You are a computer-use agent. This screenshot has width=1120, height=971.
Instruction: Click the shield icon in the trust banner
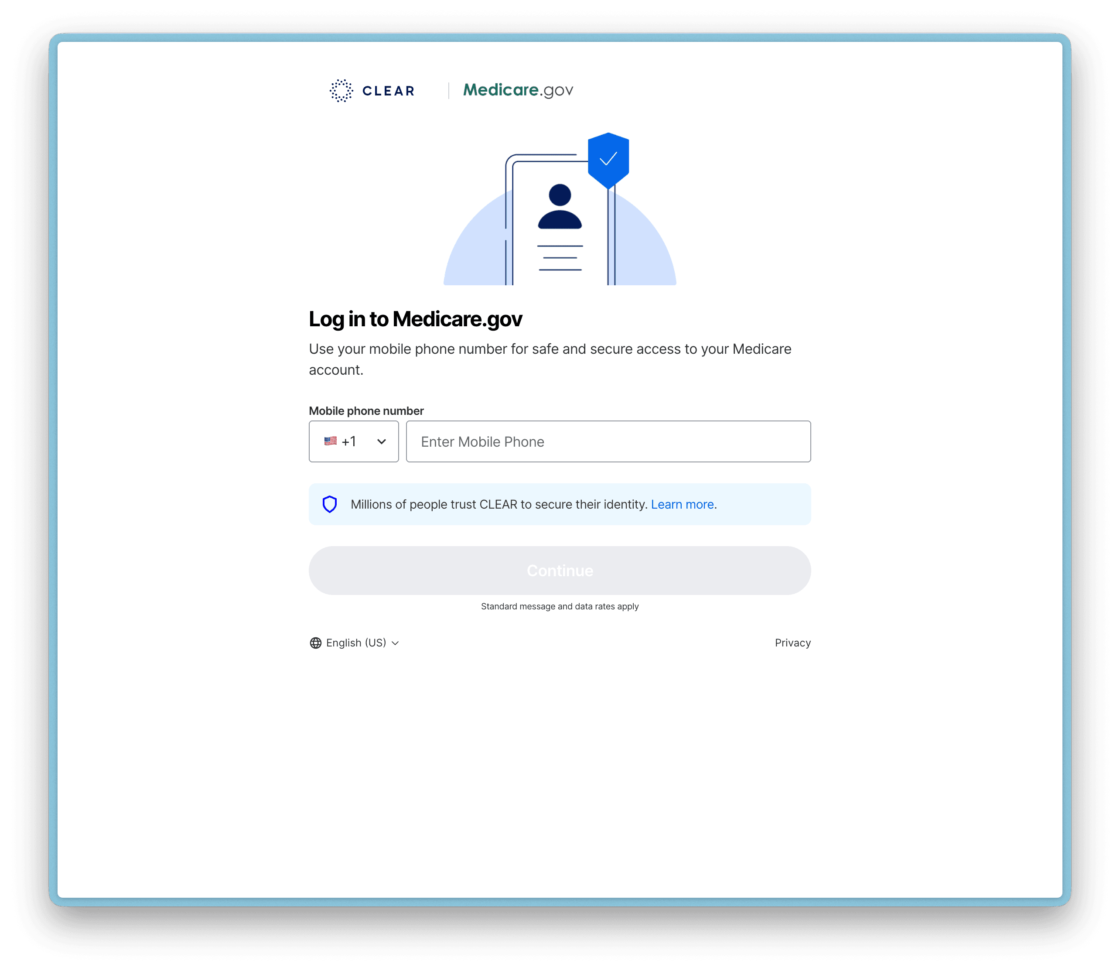coord(330,504)
